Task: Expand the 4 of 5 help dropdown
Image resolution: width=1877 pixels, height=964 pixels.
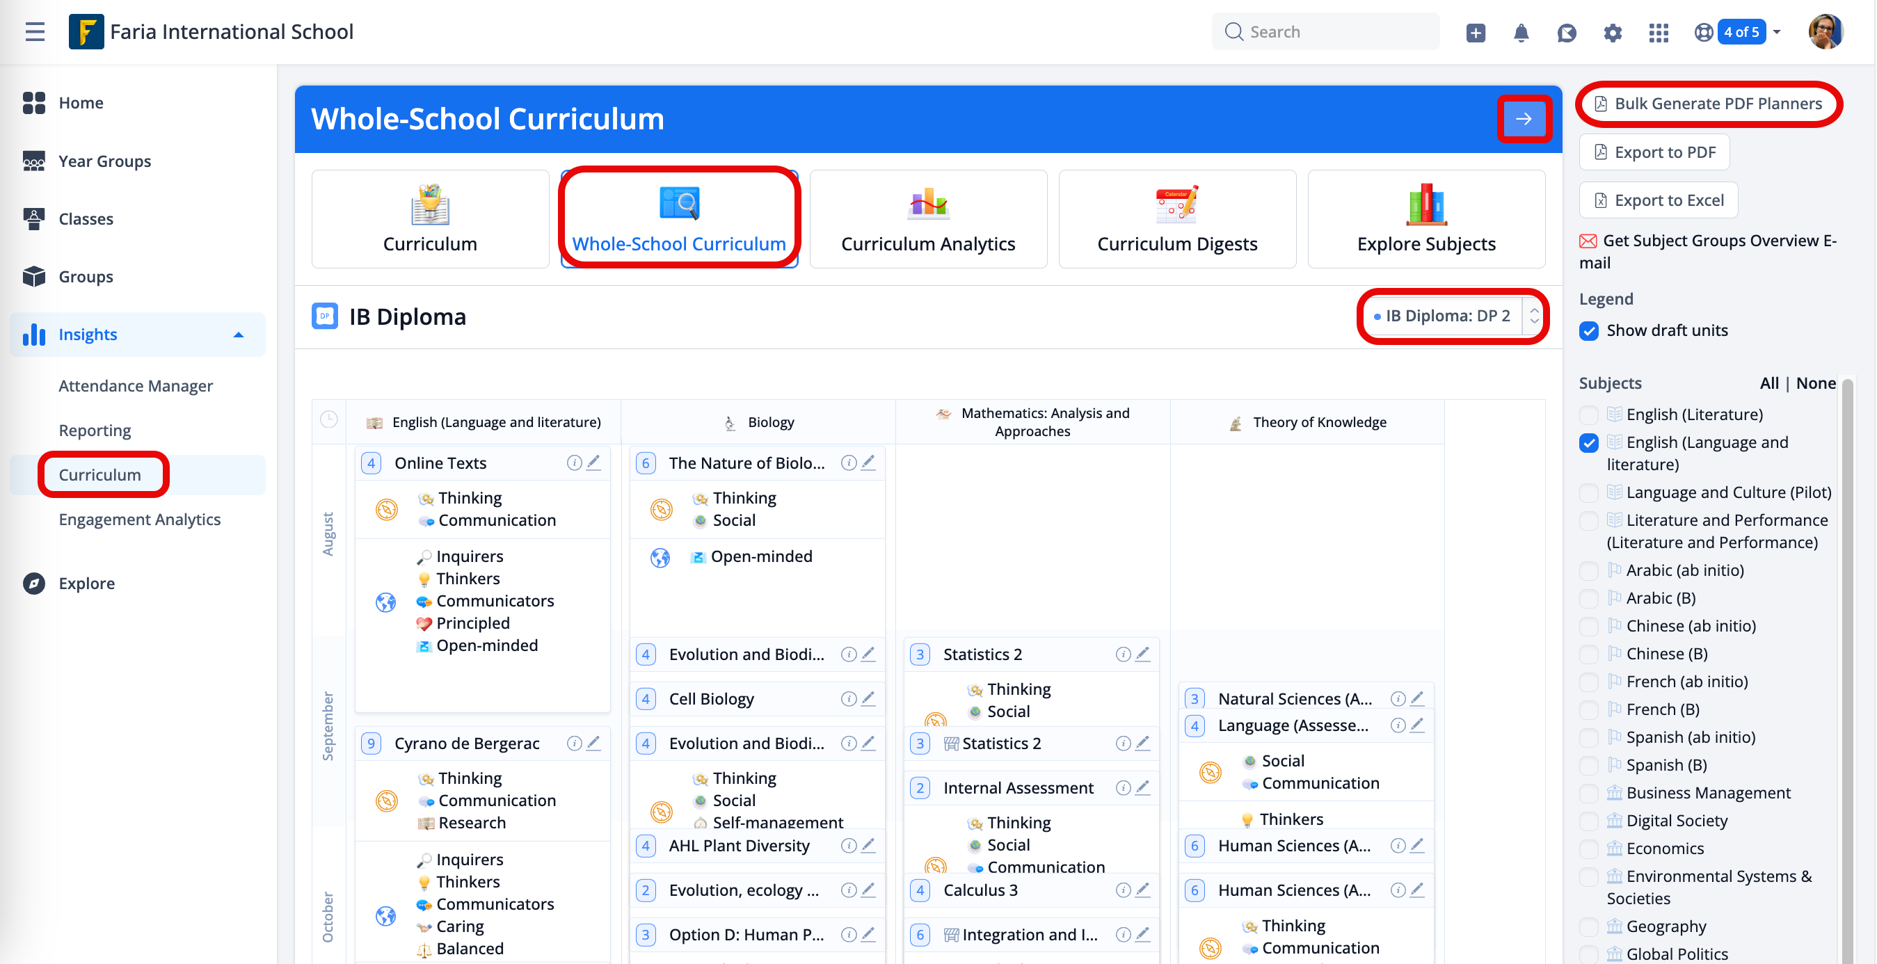Action: coord(1776,32)
